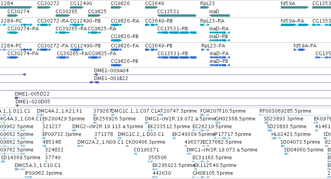Image resolution: width=331 pixels, height=179 pixels.
Task: Select EST EC31163.5prime
Action: (212, 158)
